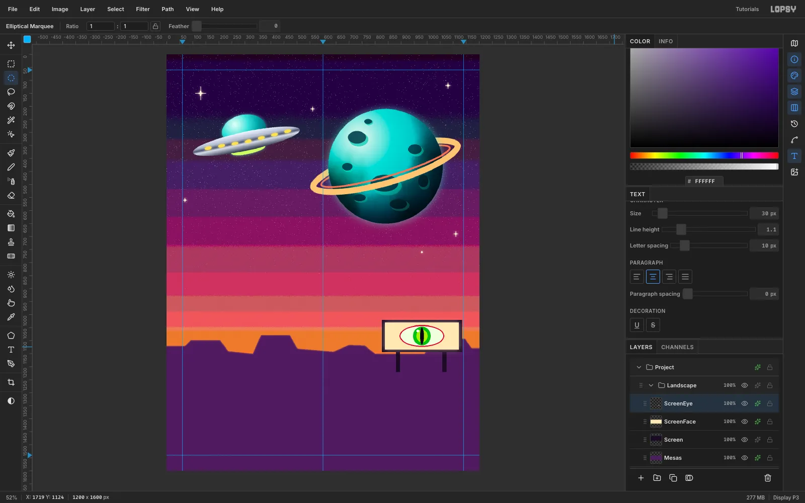Image resolution: width=805 pixels, height=503 pixels.
Task: Select the Mesas layer row
Action: click(704, 458)
